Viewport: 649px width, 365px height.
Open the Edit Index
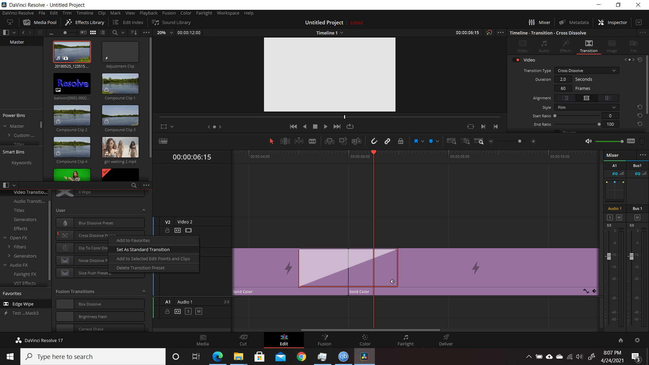tap(128, 22)
